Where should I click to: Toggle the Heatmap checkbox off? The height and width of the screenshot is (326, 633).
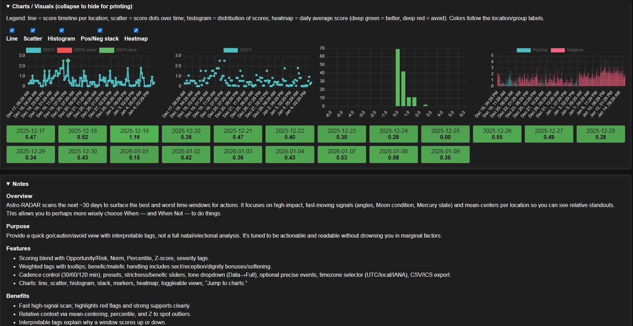pos(136,31)
